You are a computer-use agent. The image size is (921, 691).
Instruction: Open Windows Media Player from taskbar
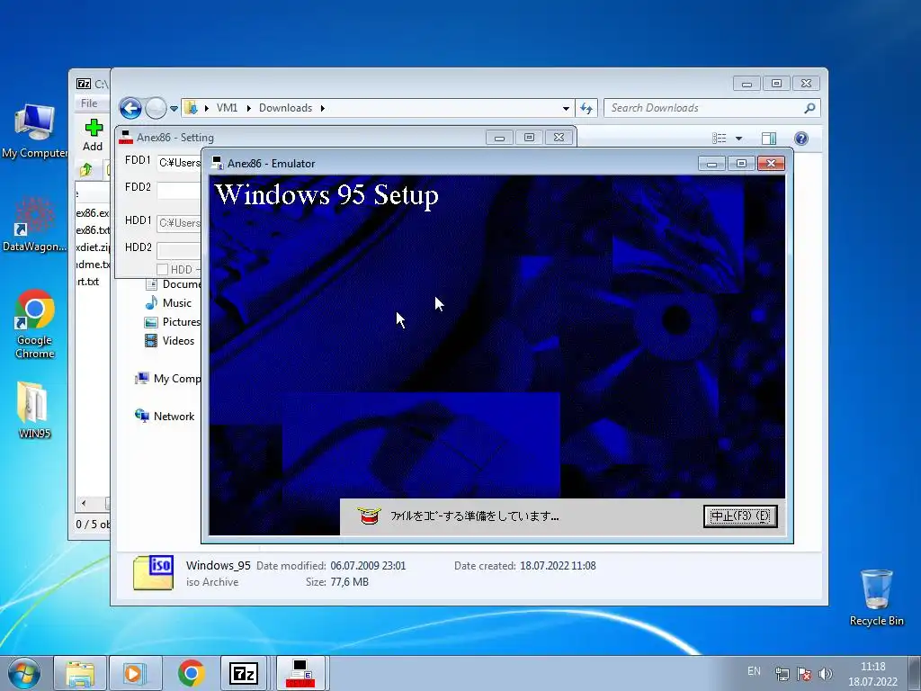click(x=135, y=673)
